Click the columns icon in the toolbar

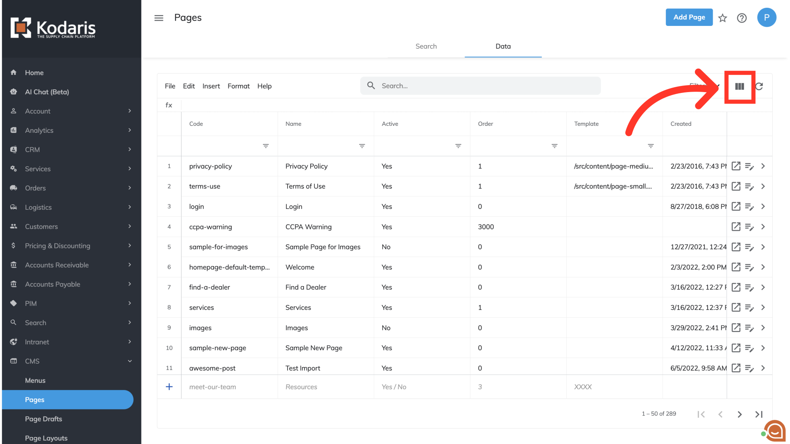point(739,86)
